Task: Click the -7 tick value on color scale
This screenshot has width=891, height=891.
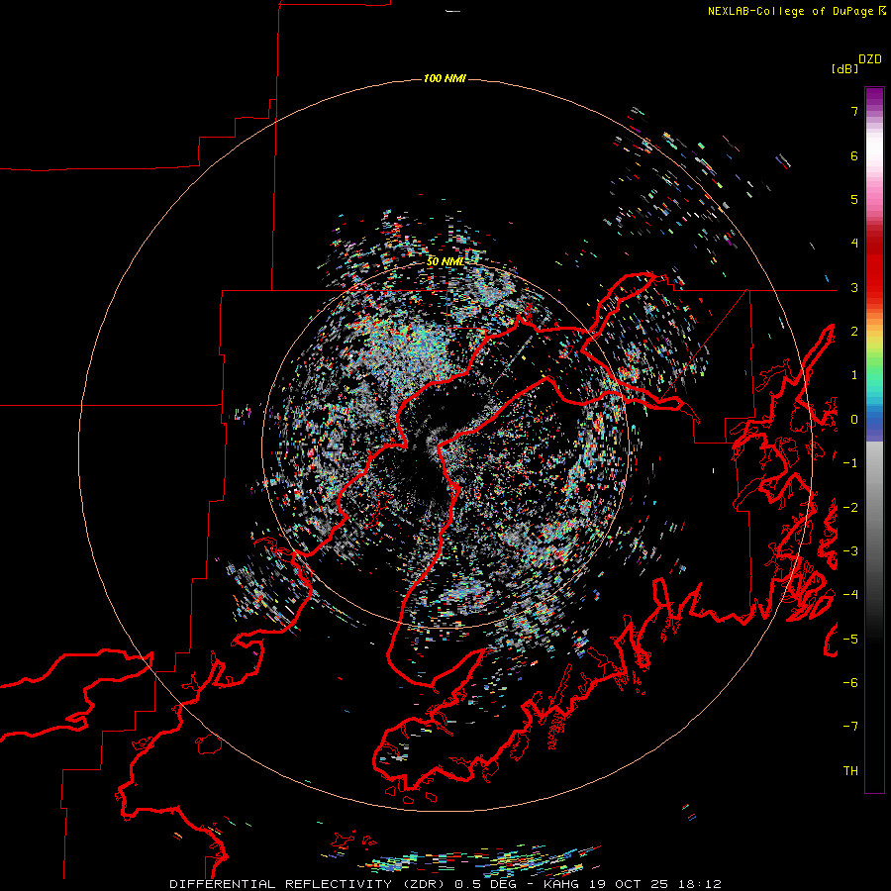Action: click(850, 727)
